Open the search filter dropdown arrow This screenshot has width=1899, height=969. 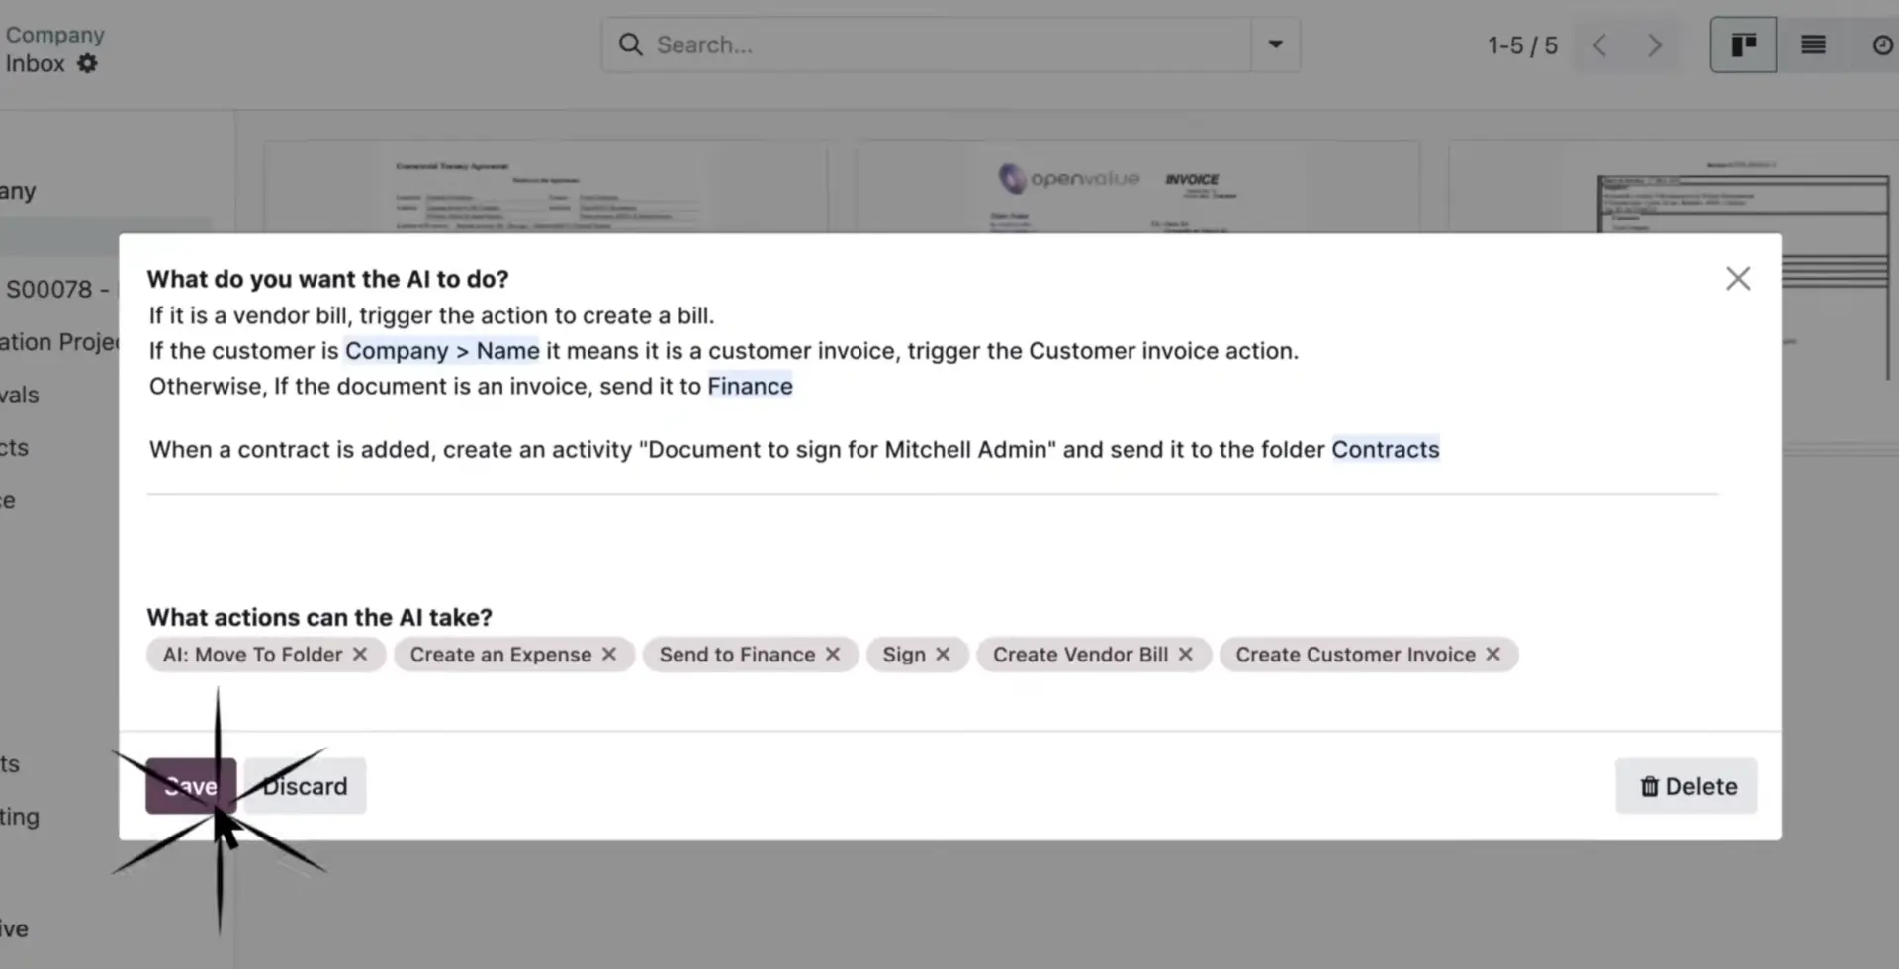point(1274,44)
